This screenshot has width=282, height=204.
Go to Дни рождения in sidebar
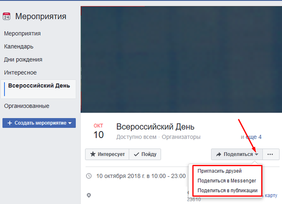[x=23, y=60]
